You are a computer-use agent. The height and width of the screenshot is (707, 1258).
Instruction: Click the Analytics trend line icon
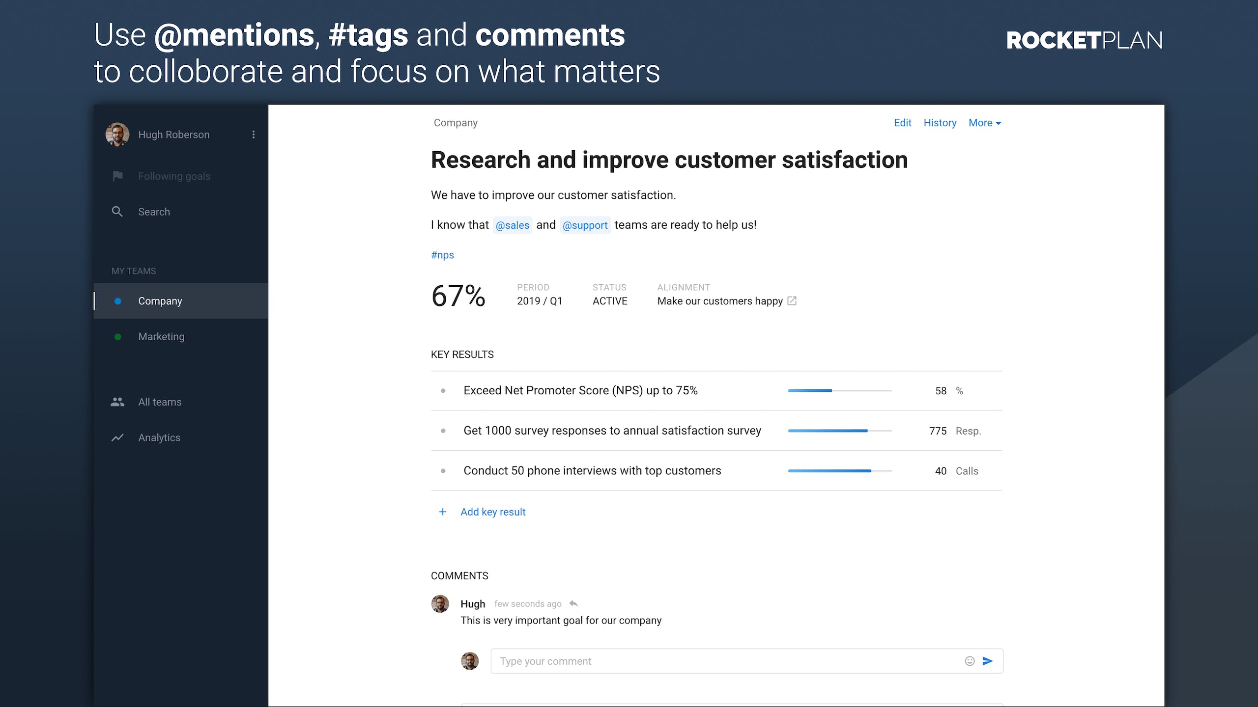pos(117,437)
